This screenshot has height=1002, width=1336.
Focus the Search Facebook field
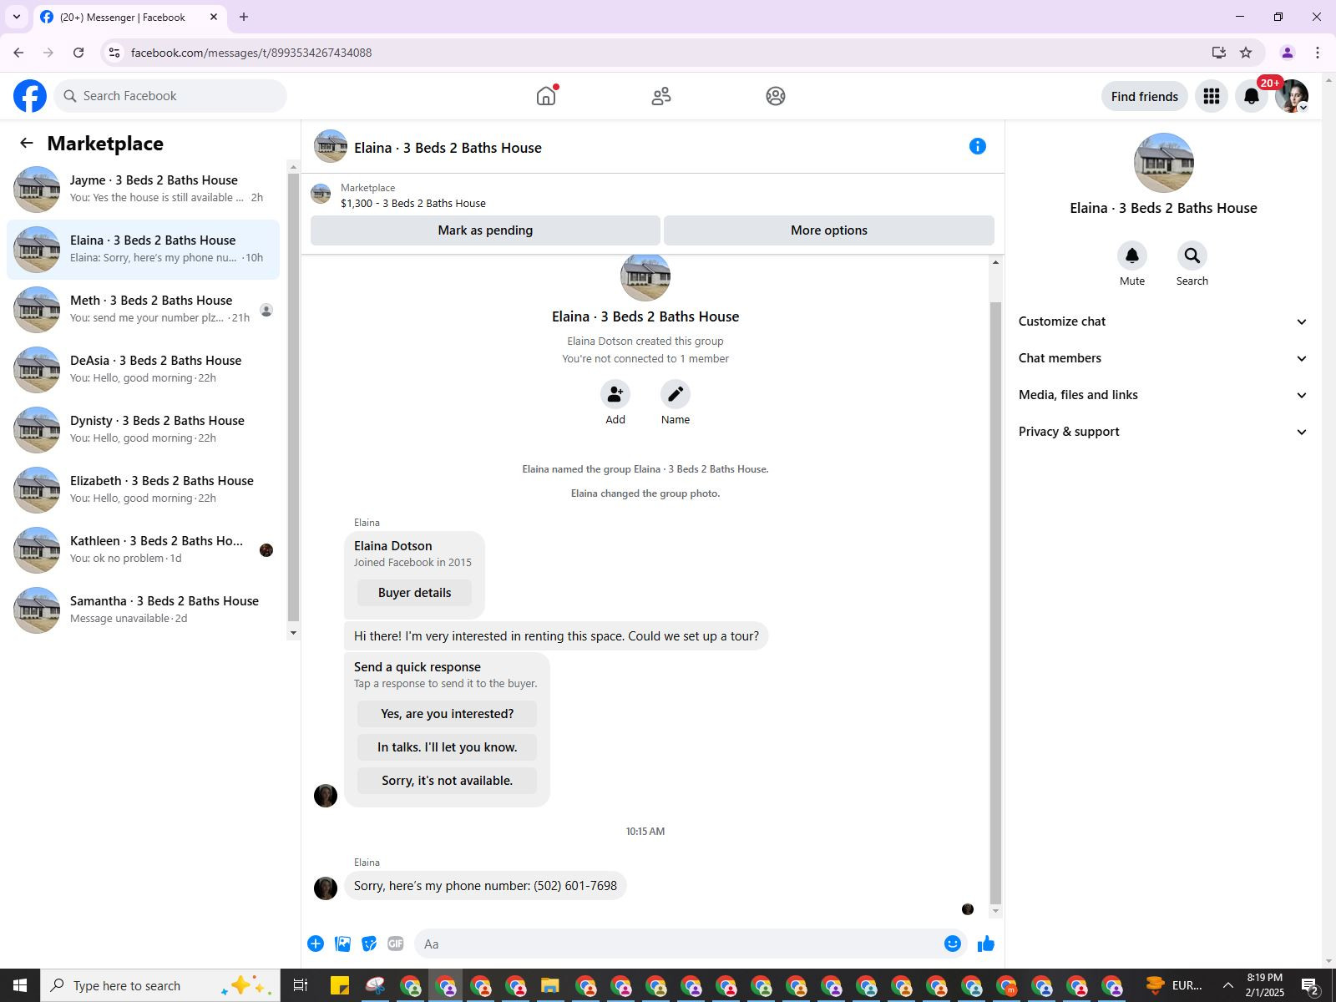coord(170,96)
